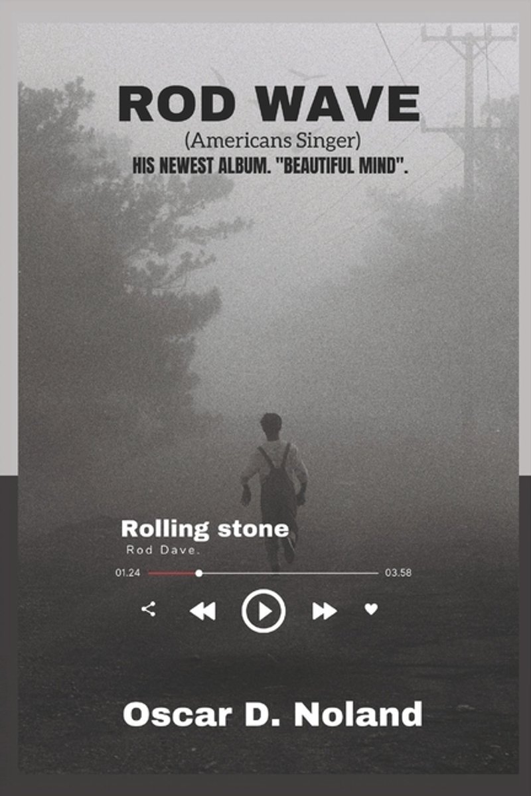Skip ahead with the fast-forward icon
The height and width of the screenshot is (796, 531).
click(324, 611)
